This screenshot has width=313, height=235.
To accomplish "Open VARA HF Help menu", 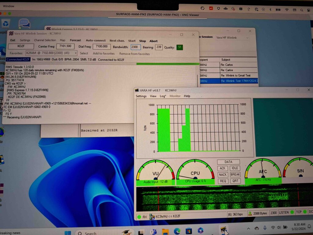I will [187, 96].
